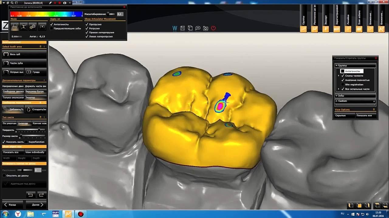Toggle the Протрузия checkbox

tap(87, 24)
